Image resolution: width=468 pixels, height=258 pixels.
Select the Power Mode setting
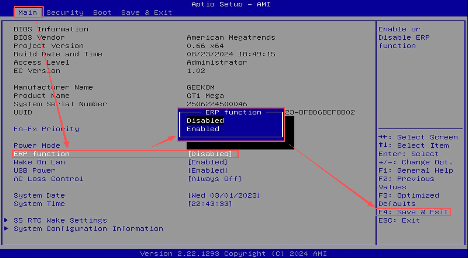click(37, 146)
